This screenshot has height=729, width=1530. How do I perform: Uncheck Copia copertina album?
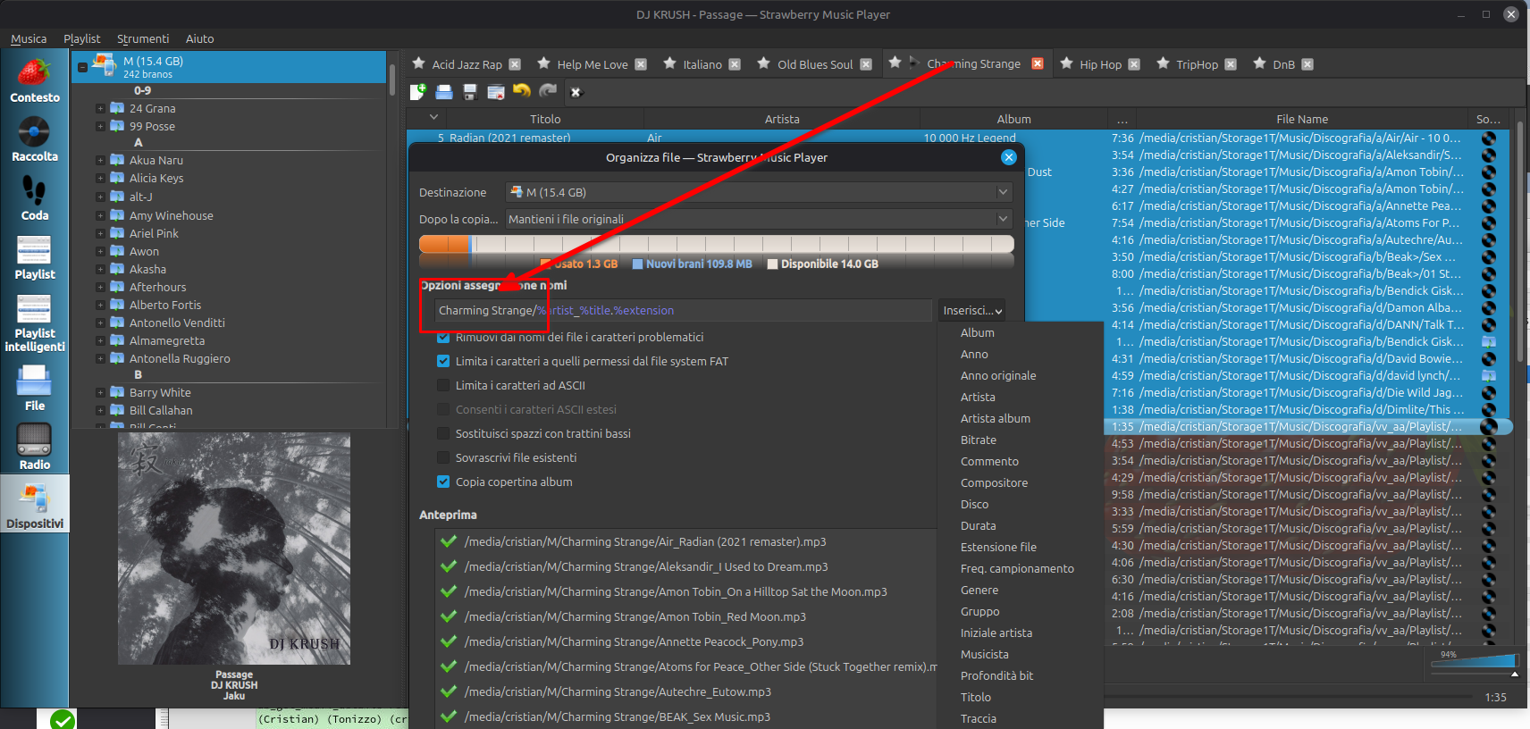pyautogui.click(x=443, y=482)
